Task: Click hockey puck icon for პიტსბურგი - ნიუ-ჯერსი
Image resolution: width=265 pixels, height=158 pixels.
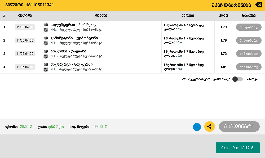Action: 46,65
